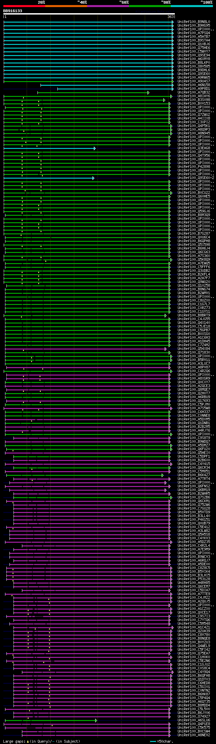The image size is (216, 744).
Task: Open the UniRef100_C3XPI2 entry
Action: 194,122
